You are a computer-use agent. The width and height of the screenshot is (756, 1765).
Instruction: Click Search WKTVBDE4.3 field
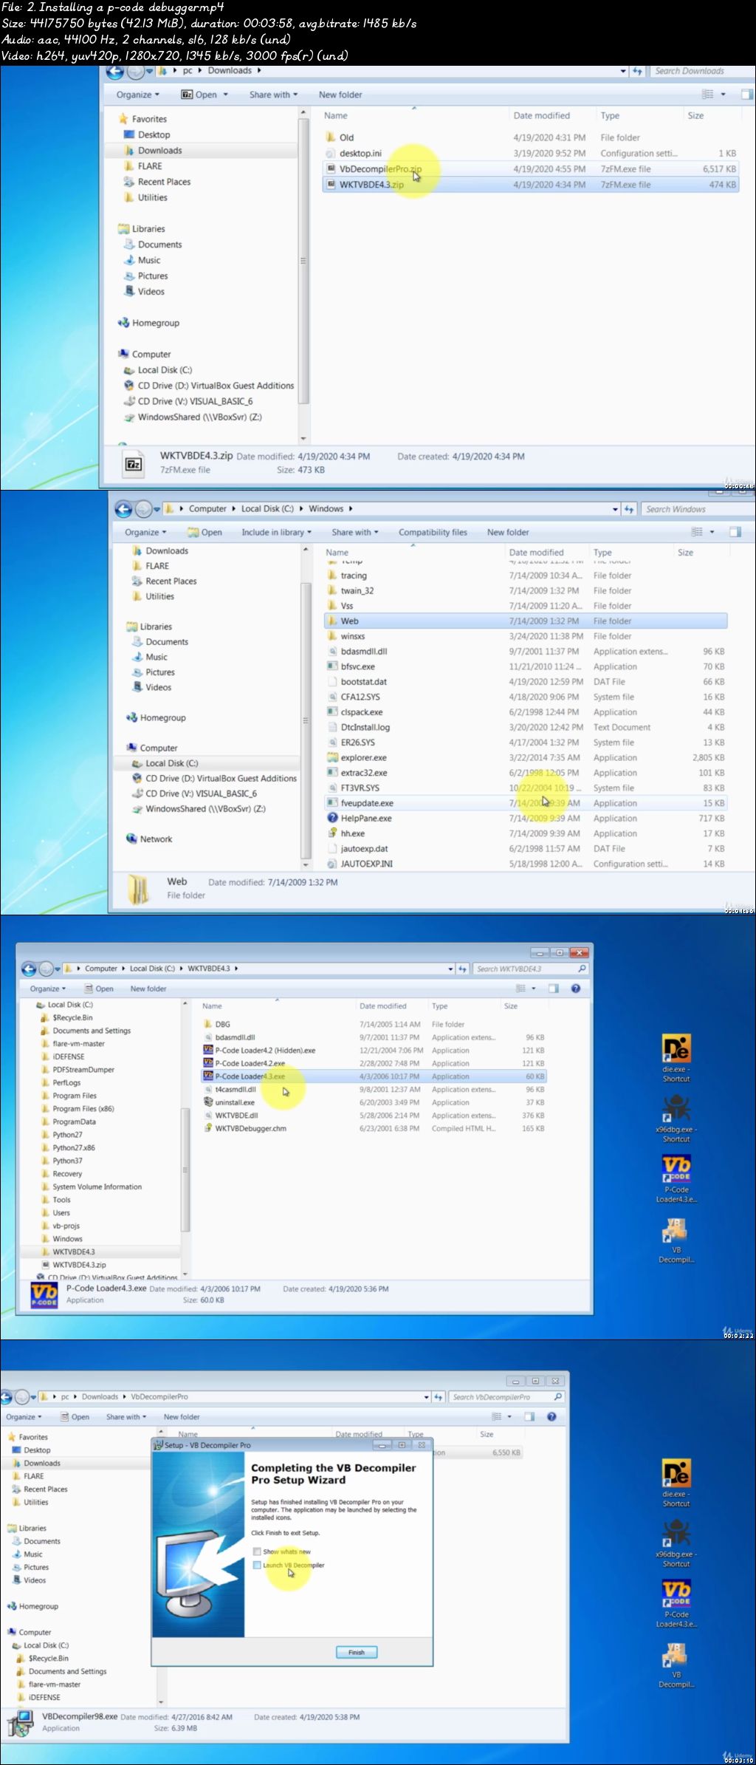click(530, 969)
